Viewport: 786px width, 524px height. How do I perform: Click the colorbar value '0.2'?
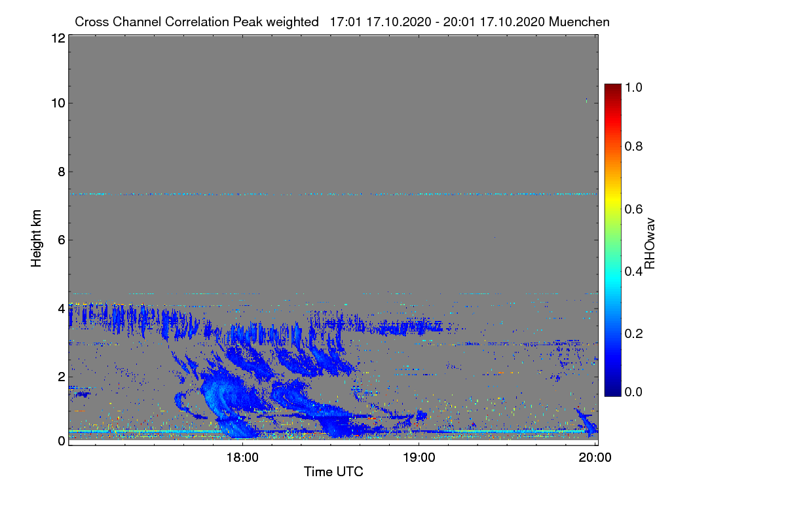point(634,333)
